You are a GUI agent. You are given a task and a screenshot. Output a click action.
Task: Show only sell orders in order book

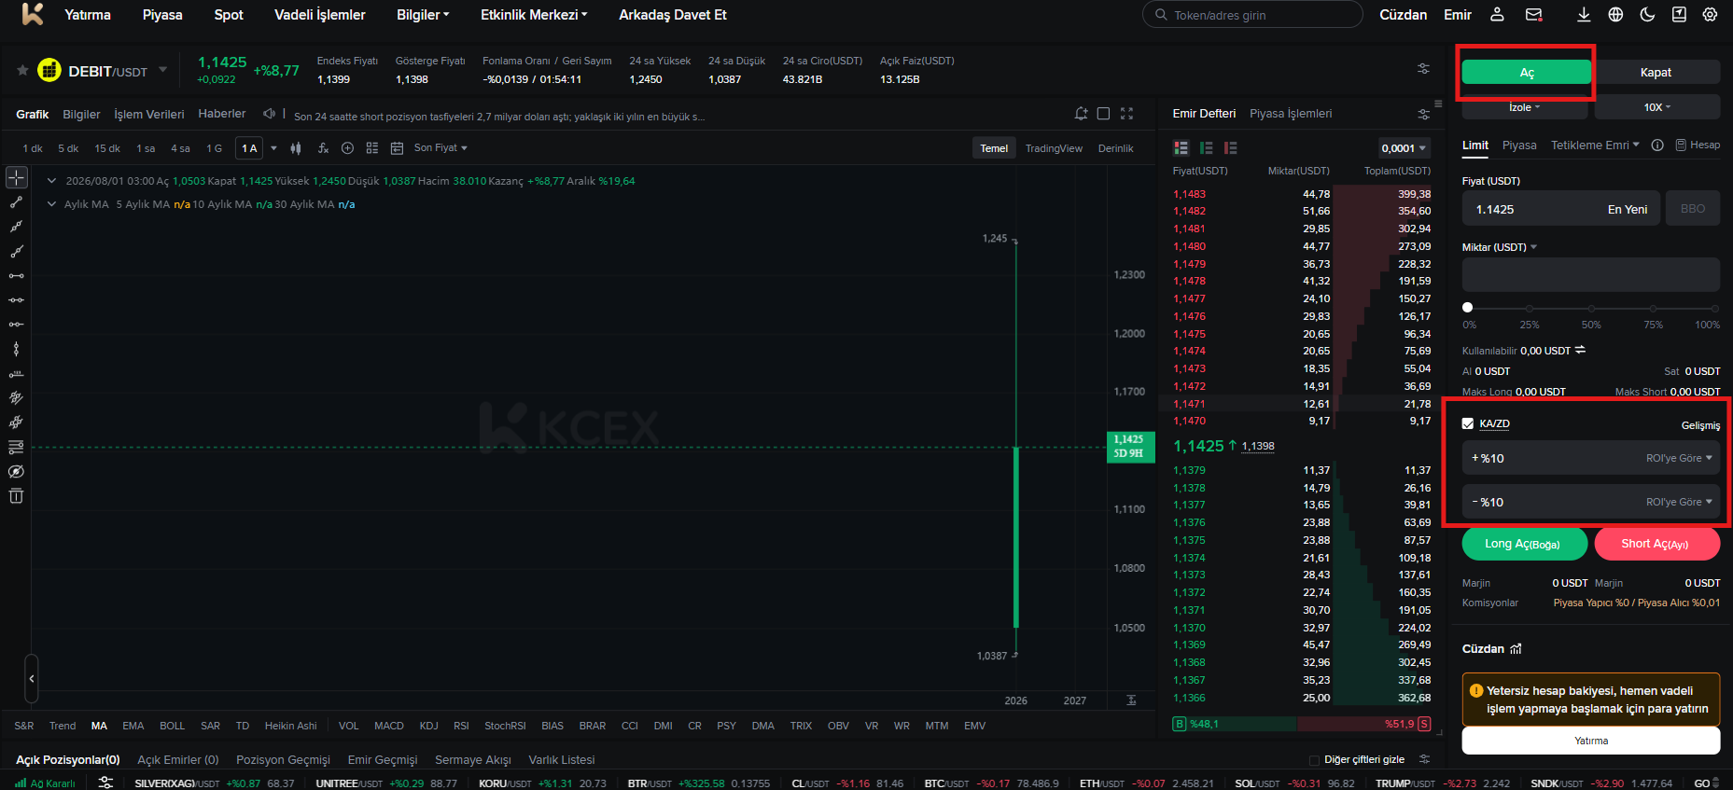pyautogui.click(x=1230, y=148)
